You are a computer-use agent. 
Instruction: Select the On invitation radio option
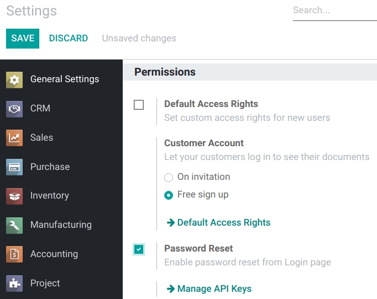169,178
